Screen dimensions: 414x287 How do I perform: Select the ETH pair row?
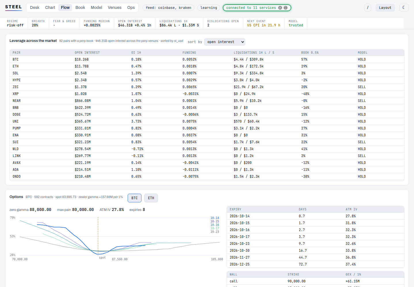(207, 66)
